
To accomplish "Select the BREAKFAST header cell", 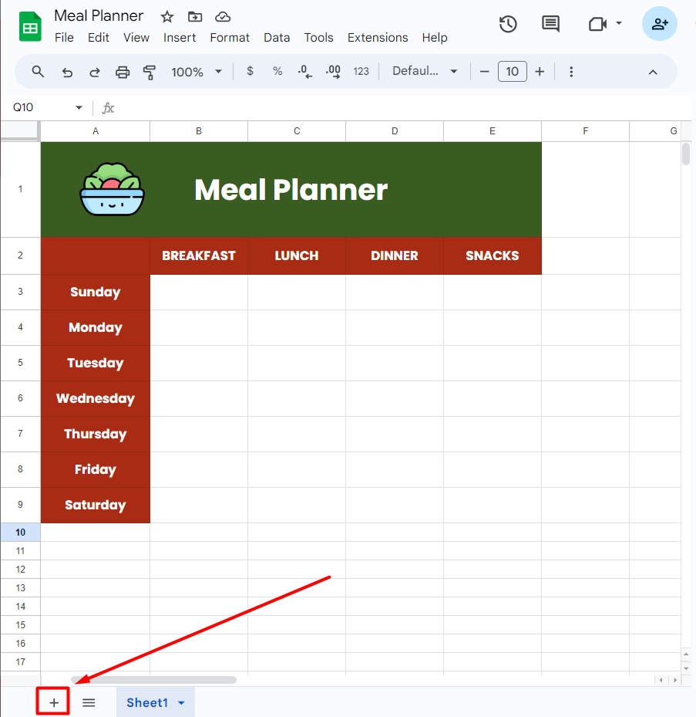I will pyautogui.click(x=199, y=255).
